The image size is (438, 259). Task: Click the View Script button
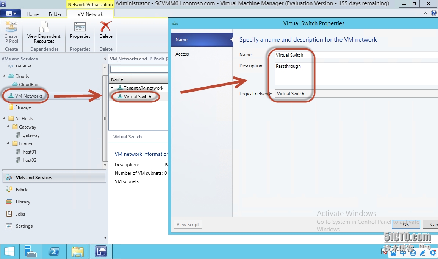[x=188, y=225]
